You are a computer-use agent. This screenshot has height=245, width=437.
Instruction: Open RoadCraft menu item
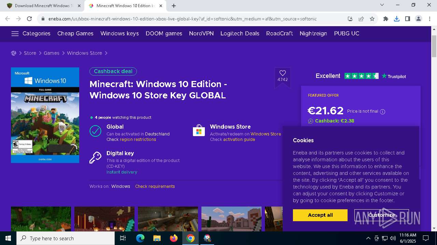click(280, 33)
